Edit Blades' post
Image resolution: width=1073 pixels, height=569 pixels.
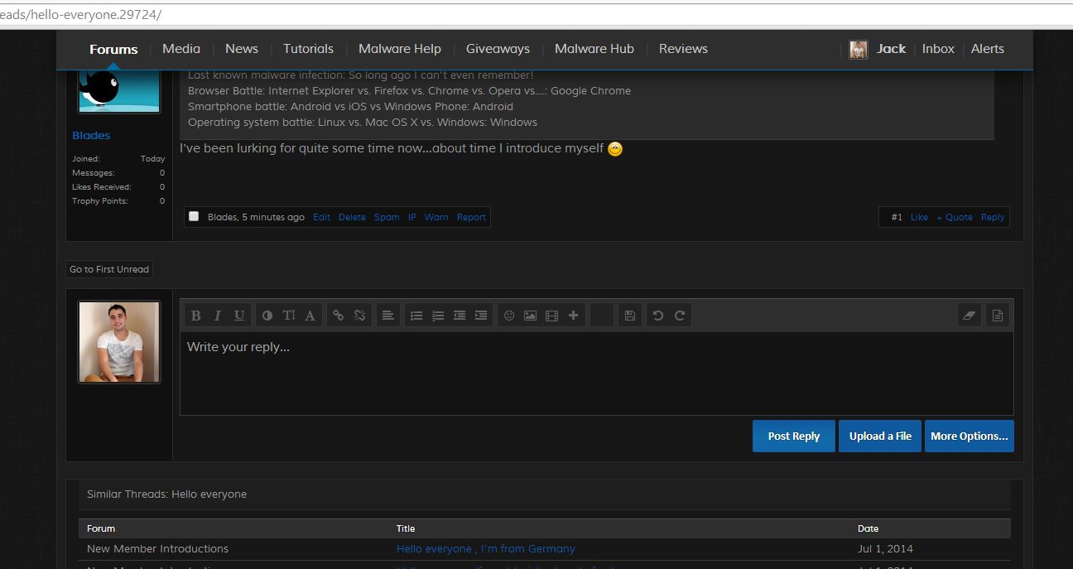point(321,217)
